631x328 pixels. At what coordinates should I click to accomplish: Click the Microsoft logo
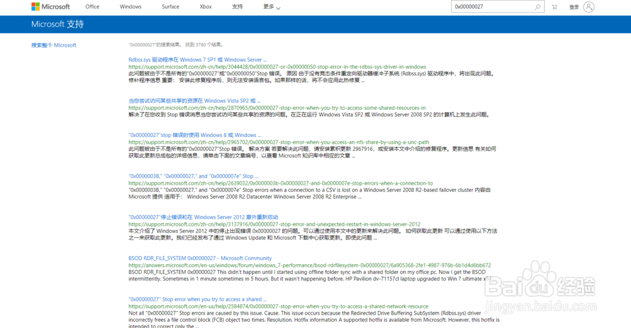pyautogui.click(x=50, y=7)
